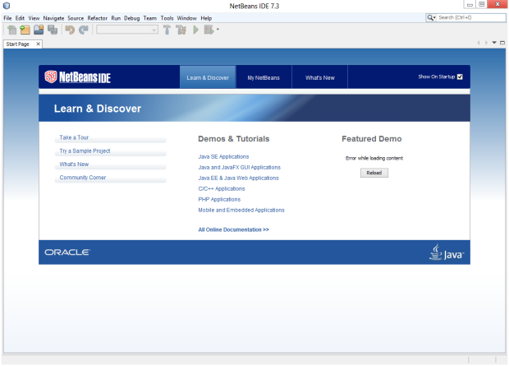Switch to the Learn & Discover tab
Viewport: 509px width, 366px height.
pos(208,77)
